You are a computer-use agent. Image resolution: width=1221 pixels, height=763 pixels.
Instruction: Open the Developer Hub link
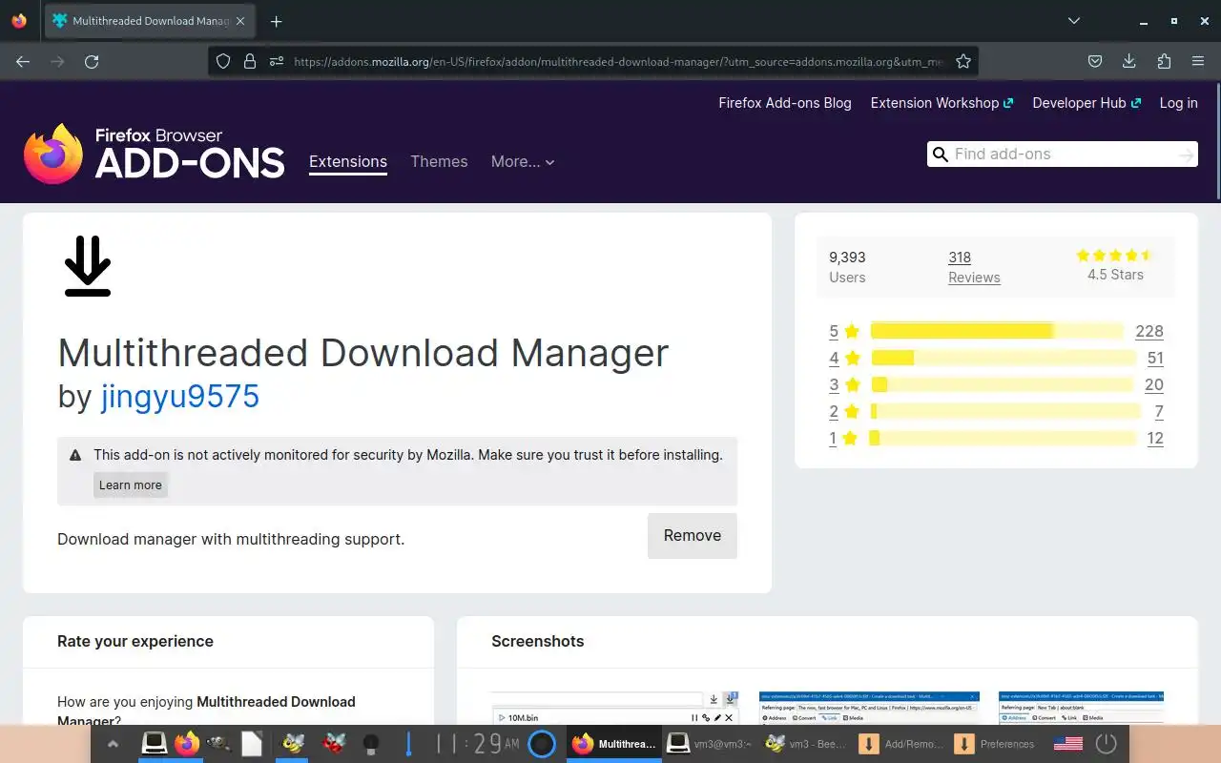pos(1086,103)
